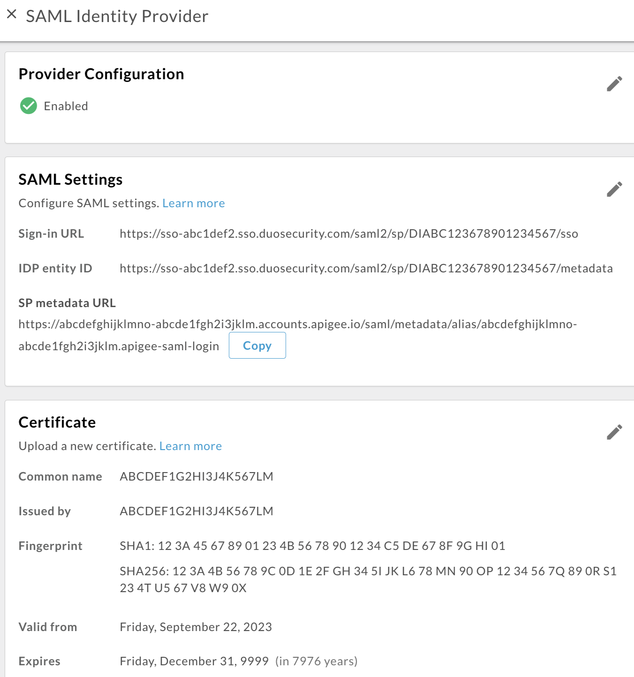Click the Certificate section heading

click(57, 422)
